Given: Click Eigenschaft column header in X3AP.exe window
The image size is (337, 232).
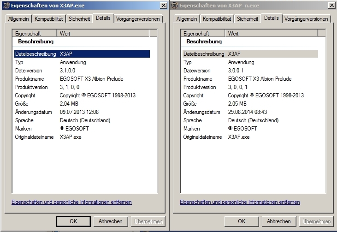Looking at the screenshot, I should pos(35,33).
